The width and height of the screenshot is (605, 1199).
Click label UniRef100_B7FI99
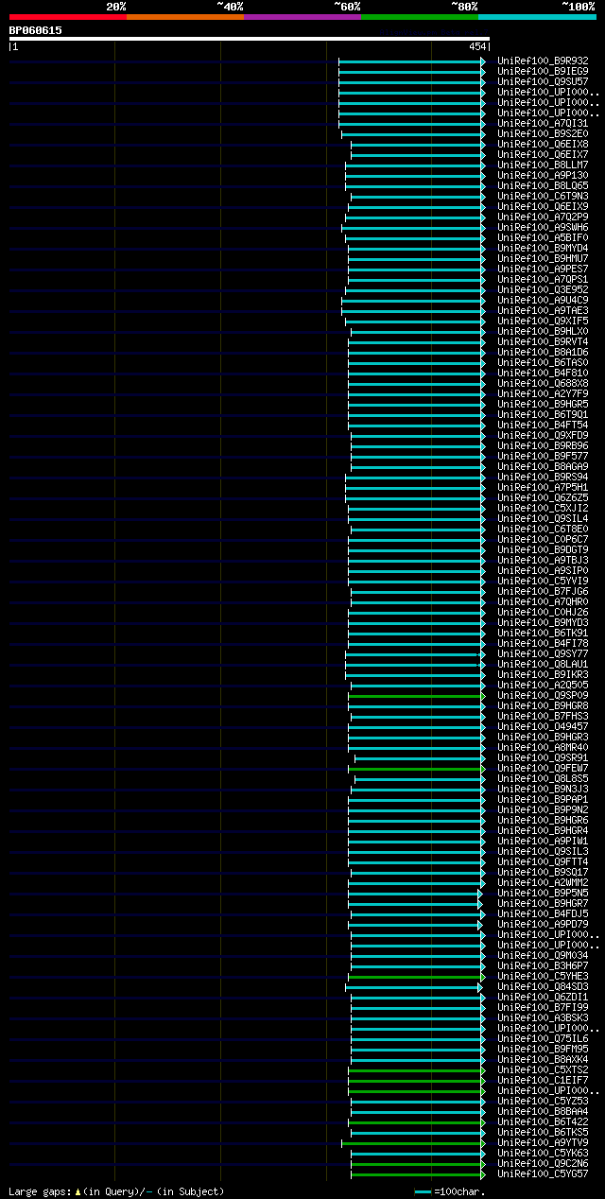point(543,1007)
